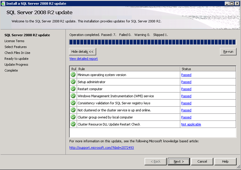Select the Complete step in sidebar
The width and height of the screenshot is (241, 170).
[x=11, y=70]
